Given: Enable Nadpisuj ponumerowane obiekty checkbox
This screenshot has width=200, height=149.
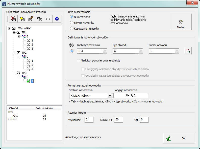Looking at the screenshot, I should (78, 60).
